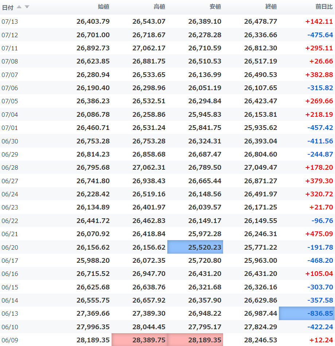Click the pink-highlighted high 28,389.75 cell
Screen dimensions: 335x346
tap(140, 340)
